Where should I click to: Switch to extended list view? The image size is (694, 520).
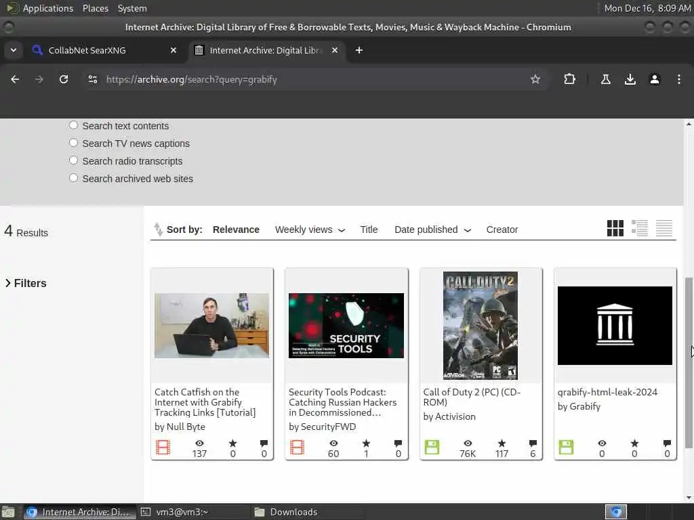[640, 228]
